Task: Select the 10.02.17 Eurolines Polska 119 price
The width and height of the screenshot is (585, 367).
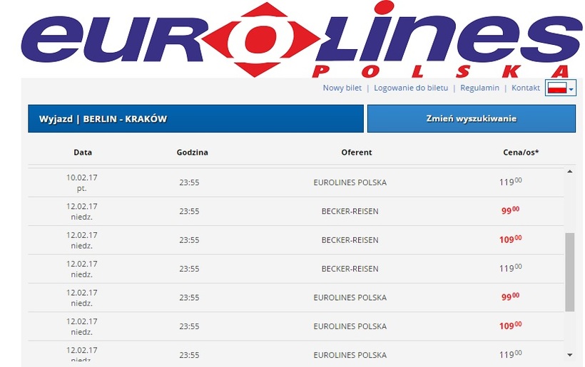Action: 510,182
